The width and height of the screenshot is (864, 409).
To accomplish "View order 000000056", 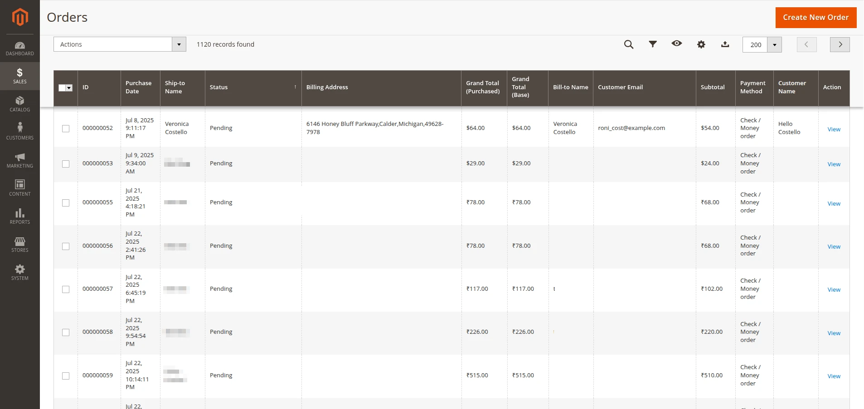I will point(834,247).
